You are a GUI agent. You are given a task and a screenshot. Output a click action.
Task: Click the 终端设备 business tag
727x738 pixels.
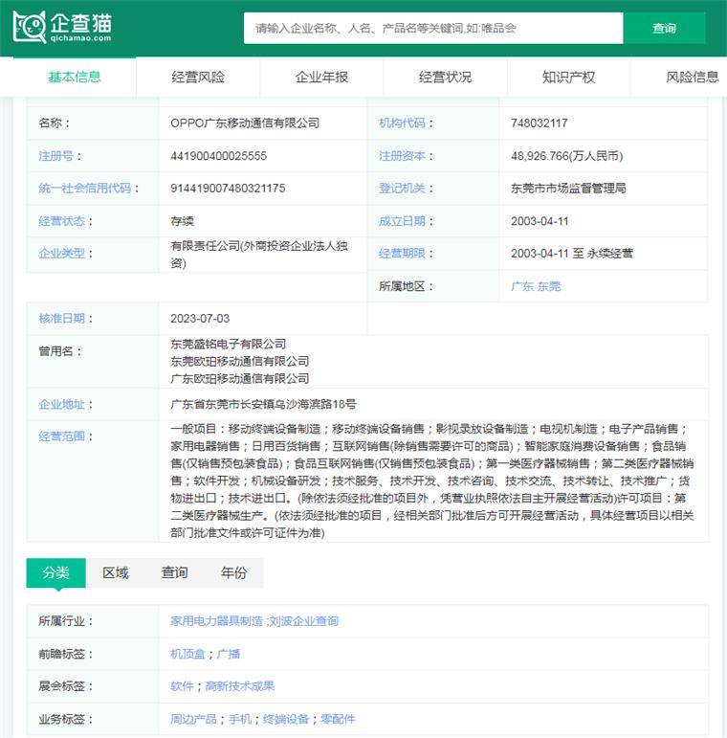click(x=286, y=719)
